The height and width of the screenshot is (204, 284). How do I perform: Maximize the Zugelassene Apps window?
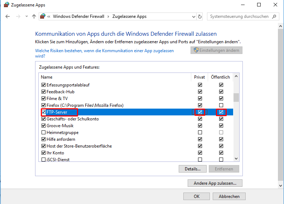(x=259, y=5)
